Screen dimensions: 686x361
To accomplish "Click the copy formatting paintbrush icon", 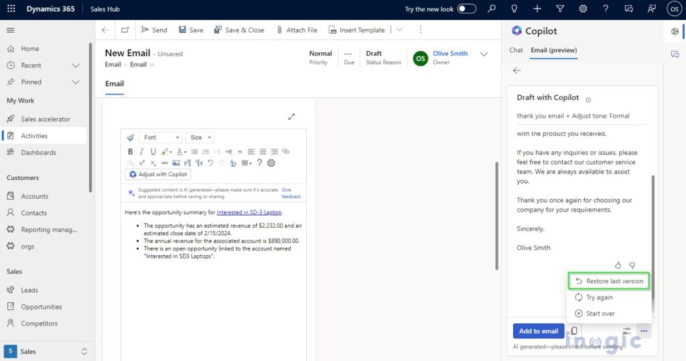I will pyautogui.click(x=131, y=138).
